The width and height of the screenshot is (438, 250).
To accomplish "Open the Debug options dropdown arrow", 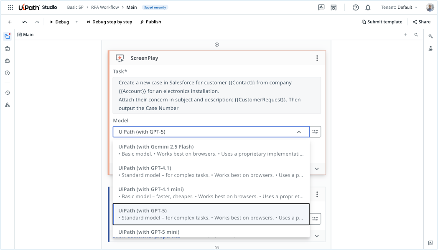I will [76, 22].
